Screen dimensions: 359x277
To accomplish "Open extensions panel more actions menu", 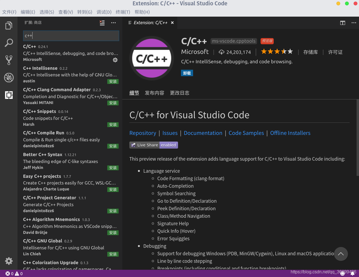I will pos(113,23).
